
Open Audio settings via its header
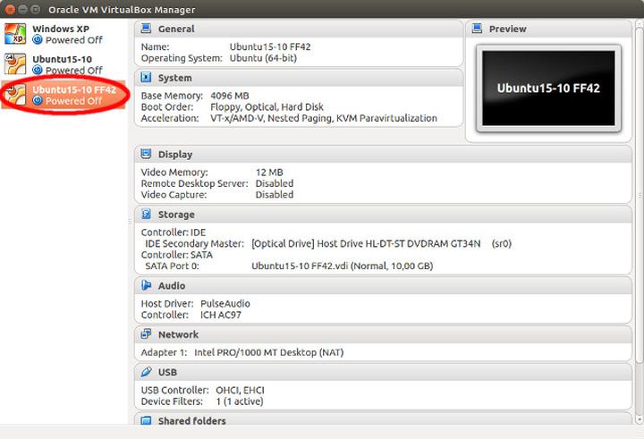coord(383,285)
